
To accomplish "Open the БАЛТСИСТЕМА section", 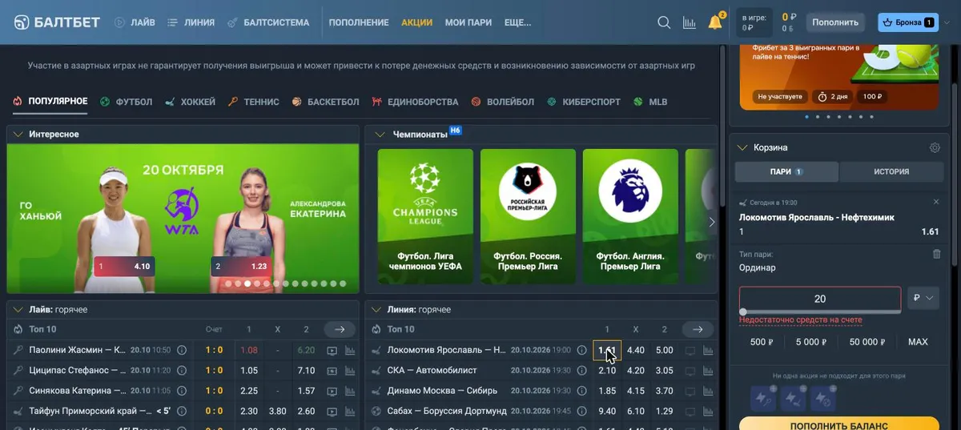I will [268, 22].
